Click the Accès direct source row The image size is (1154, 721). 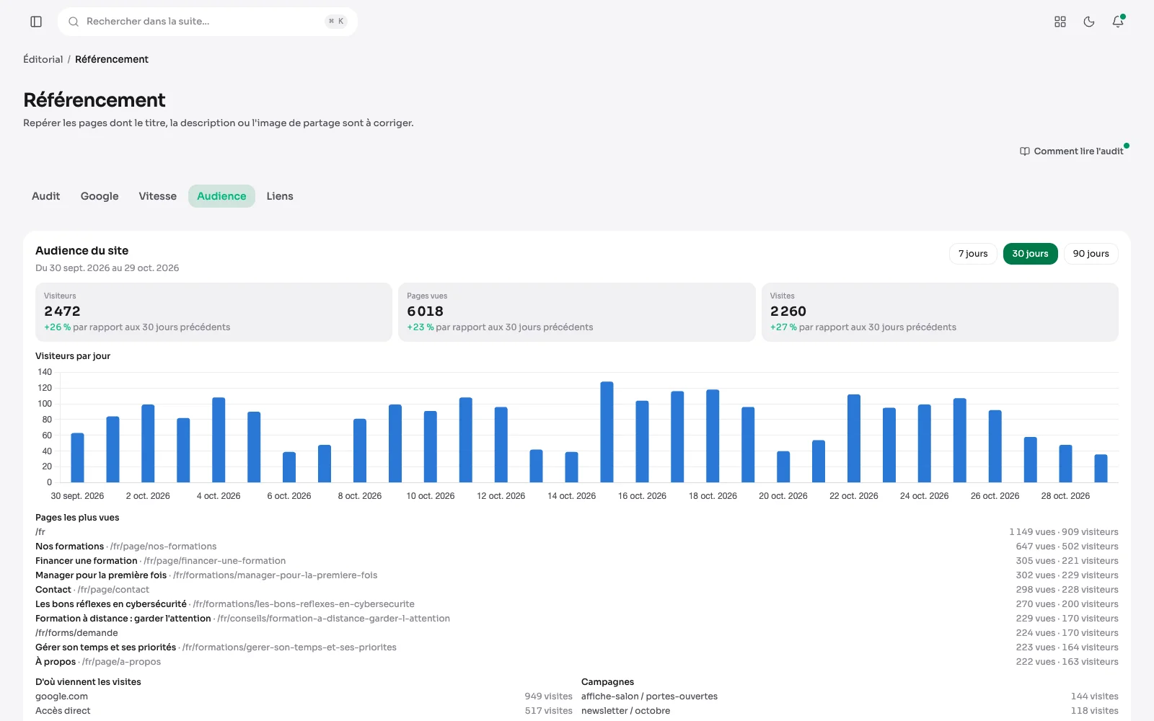pos(304,711)
